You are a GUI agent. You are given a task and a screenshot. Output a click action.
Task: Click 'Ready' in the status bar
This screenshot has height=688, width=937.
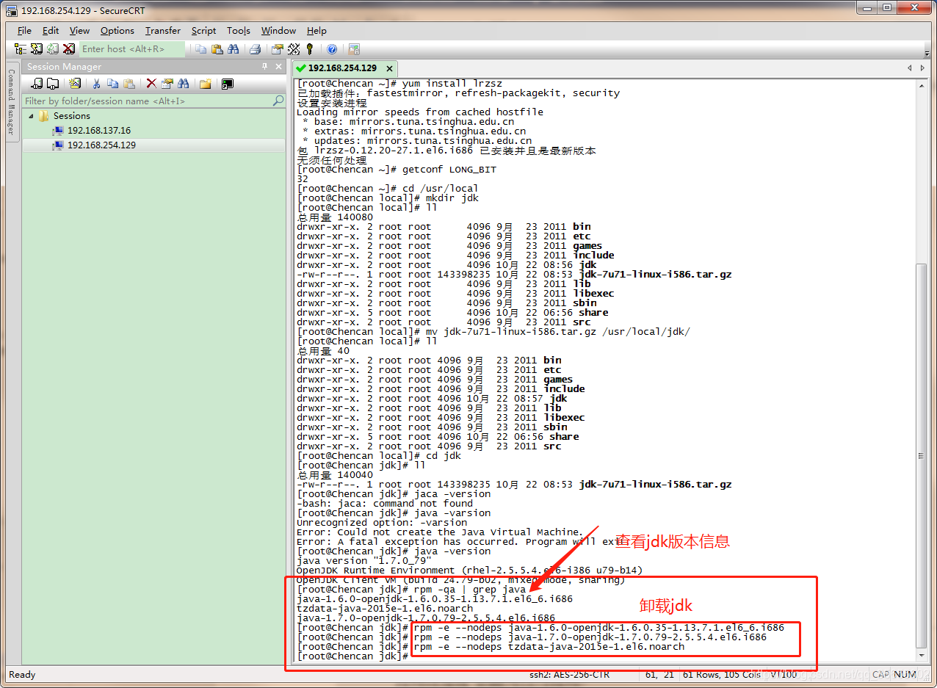(22, 675)
